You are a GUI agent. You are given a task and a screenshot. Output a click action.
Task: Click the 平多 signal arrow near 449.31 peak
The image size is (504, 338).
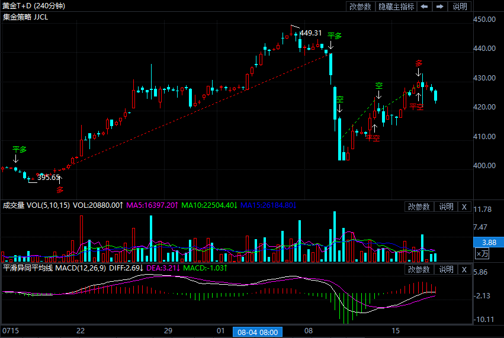[x=331, y=43]
